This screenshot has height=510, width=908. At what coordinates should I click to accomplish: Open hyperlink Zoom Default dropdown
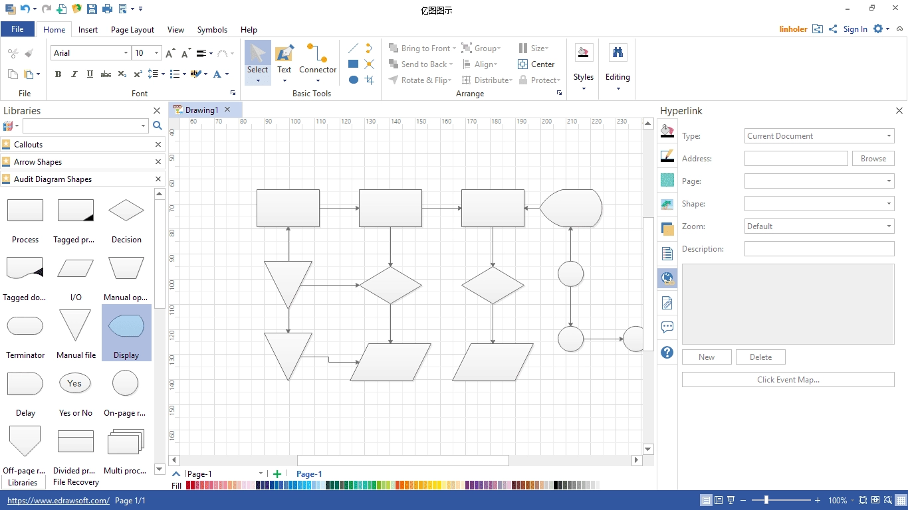point(889,226)
